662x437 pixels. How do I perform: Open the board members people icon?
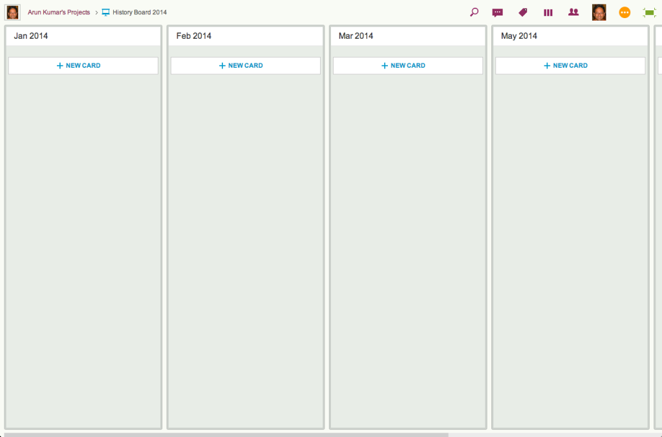(573, 12)
